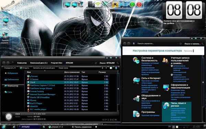Open the monitor desktop icon below the watermark
Viewport: 206px width, 129px height.
point(5,21)
